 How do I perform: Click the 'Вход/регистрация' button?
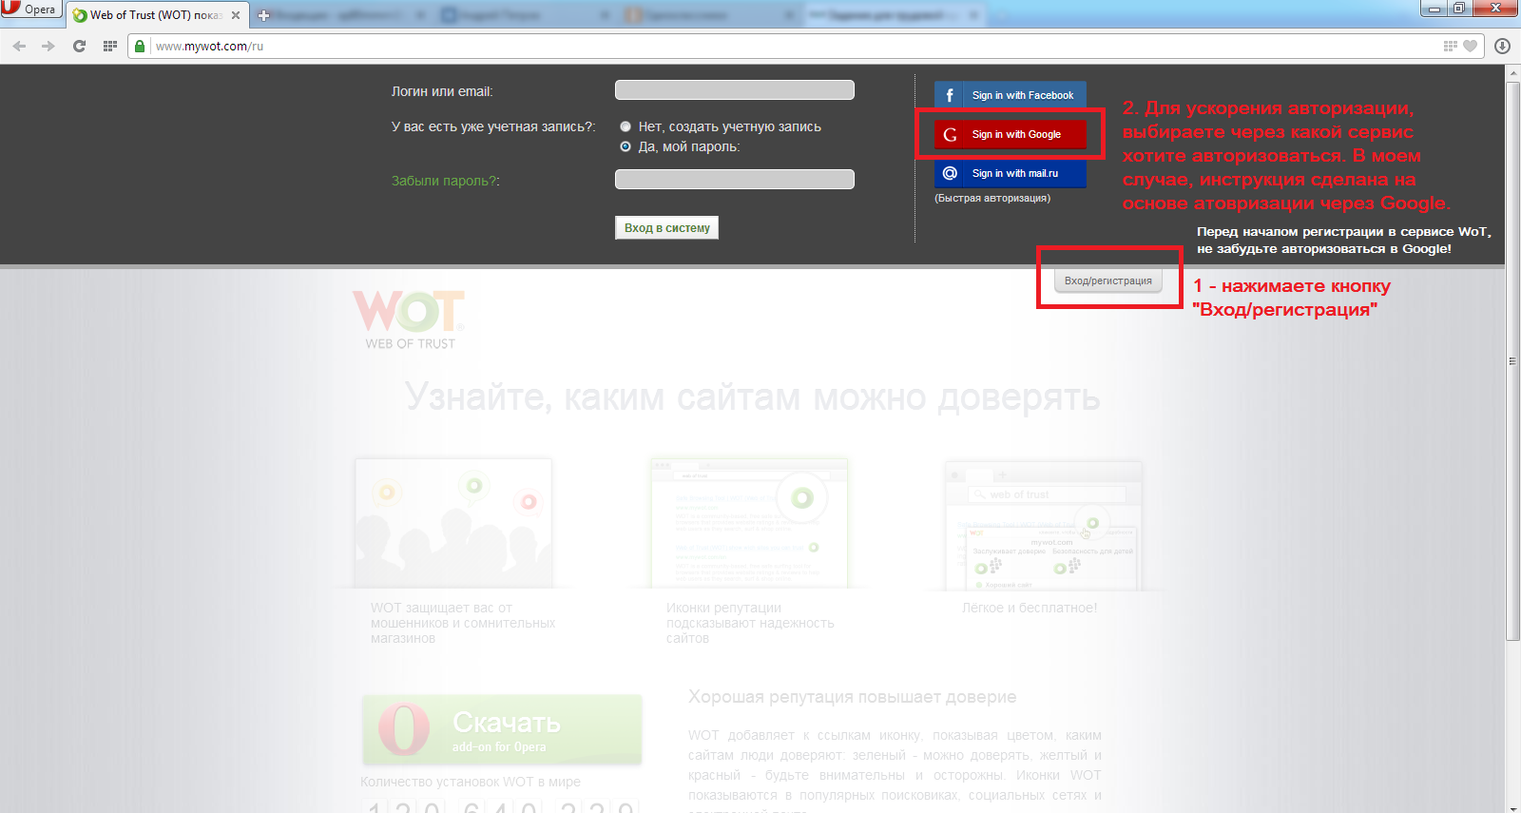pyautogui.click(x=1107, y=281)
